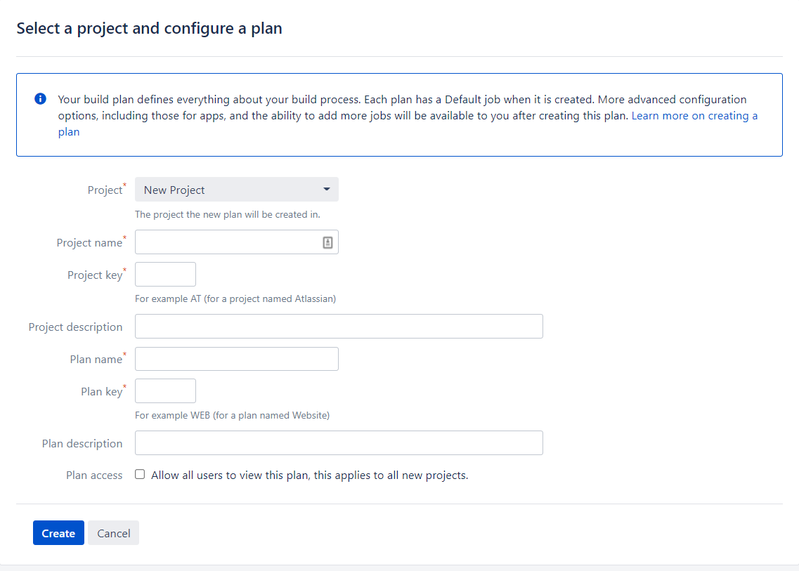Click the page heading Select a project
Image resolution: width=799 pixels, height=571 pixels.
tap(149, 29)
